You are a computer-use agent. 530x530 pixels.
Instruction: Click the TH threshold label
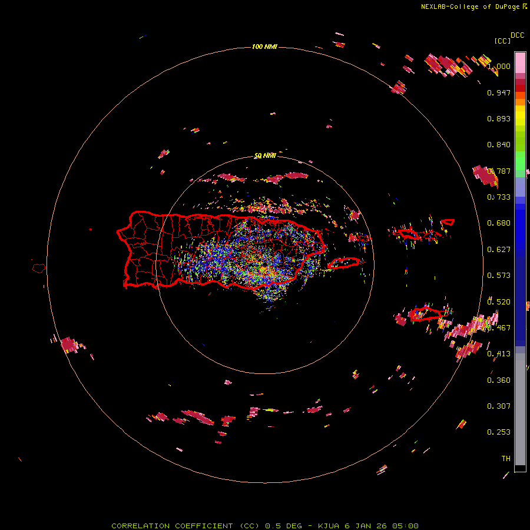pyautogui.click(x=506, y=459)
